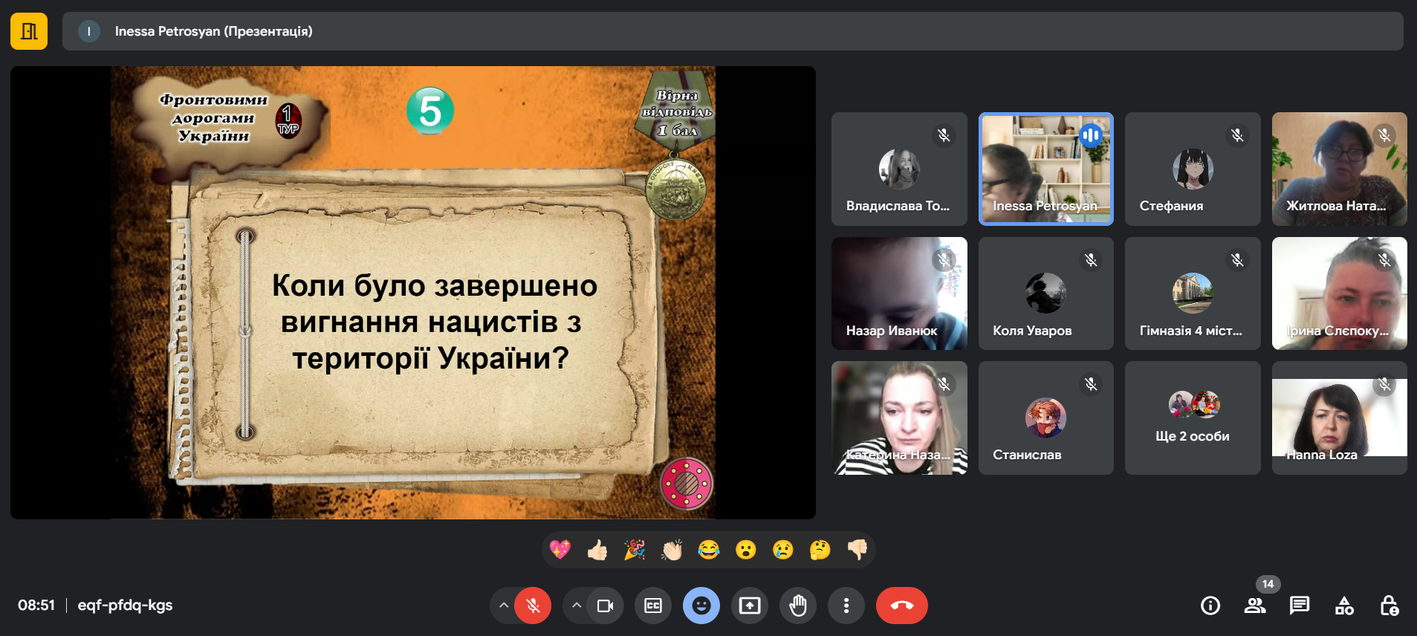The image size is (1417, 636).
Task: Send the thumbs up reaction
Action: [x=597, y=550]
